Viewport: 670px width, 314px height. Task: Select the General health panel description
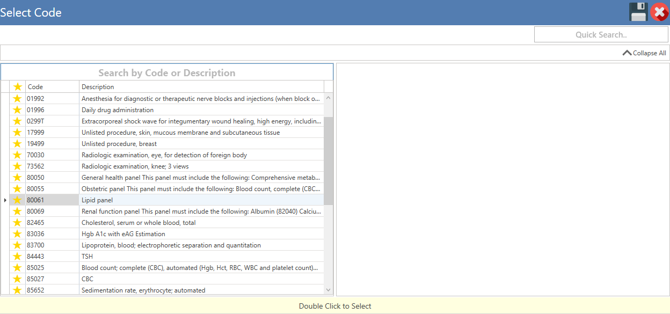[202, 178]
